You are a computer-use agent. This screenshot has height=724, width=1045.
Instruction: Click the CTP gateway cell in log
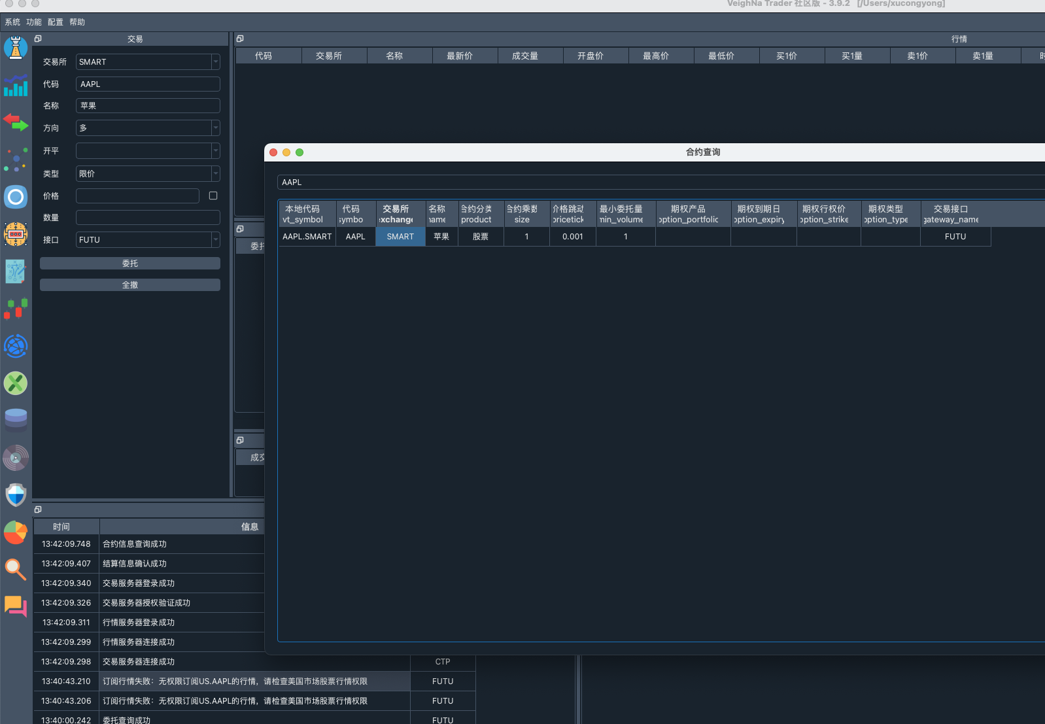[443, 662]
